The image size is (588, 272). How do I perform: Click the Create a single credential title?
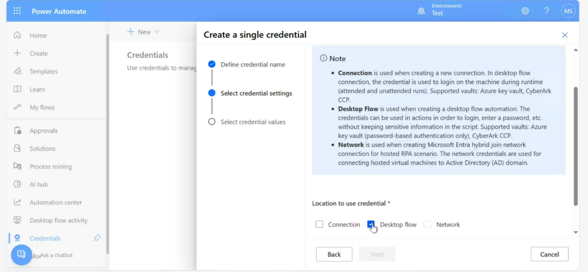tap(255, 35)
